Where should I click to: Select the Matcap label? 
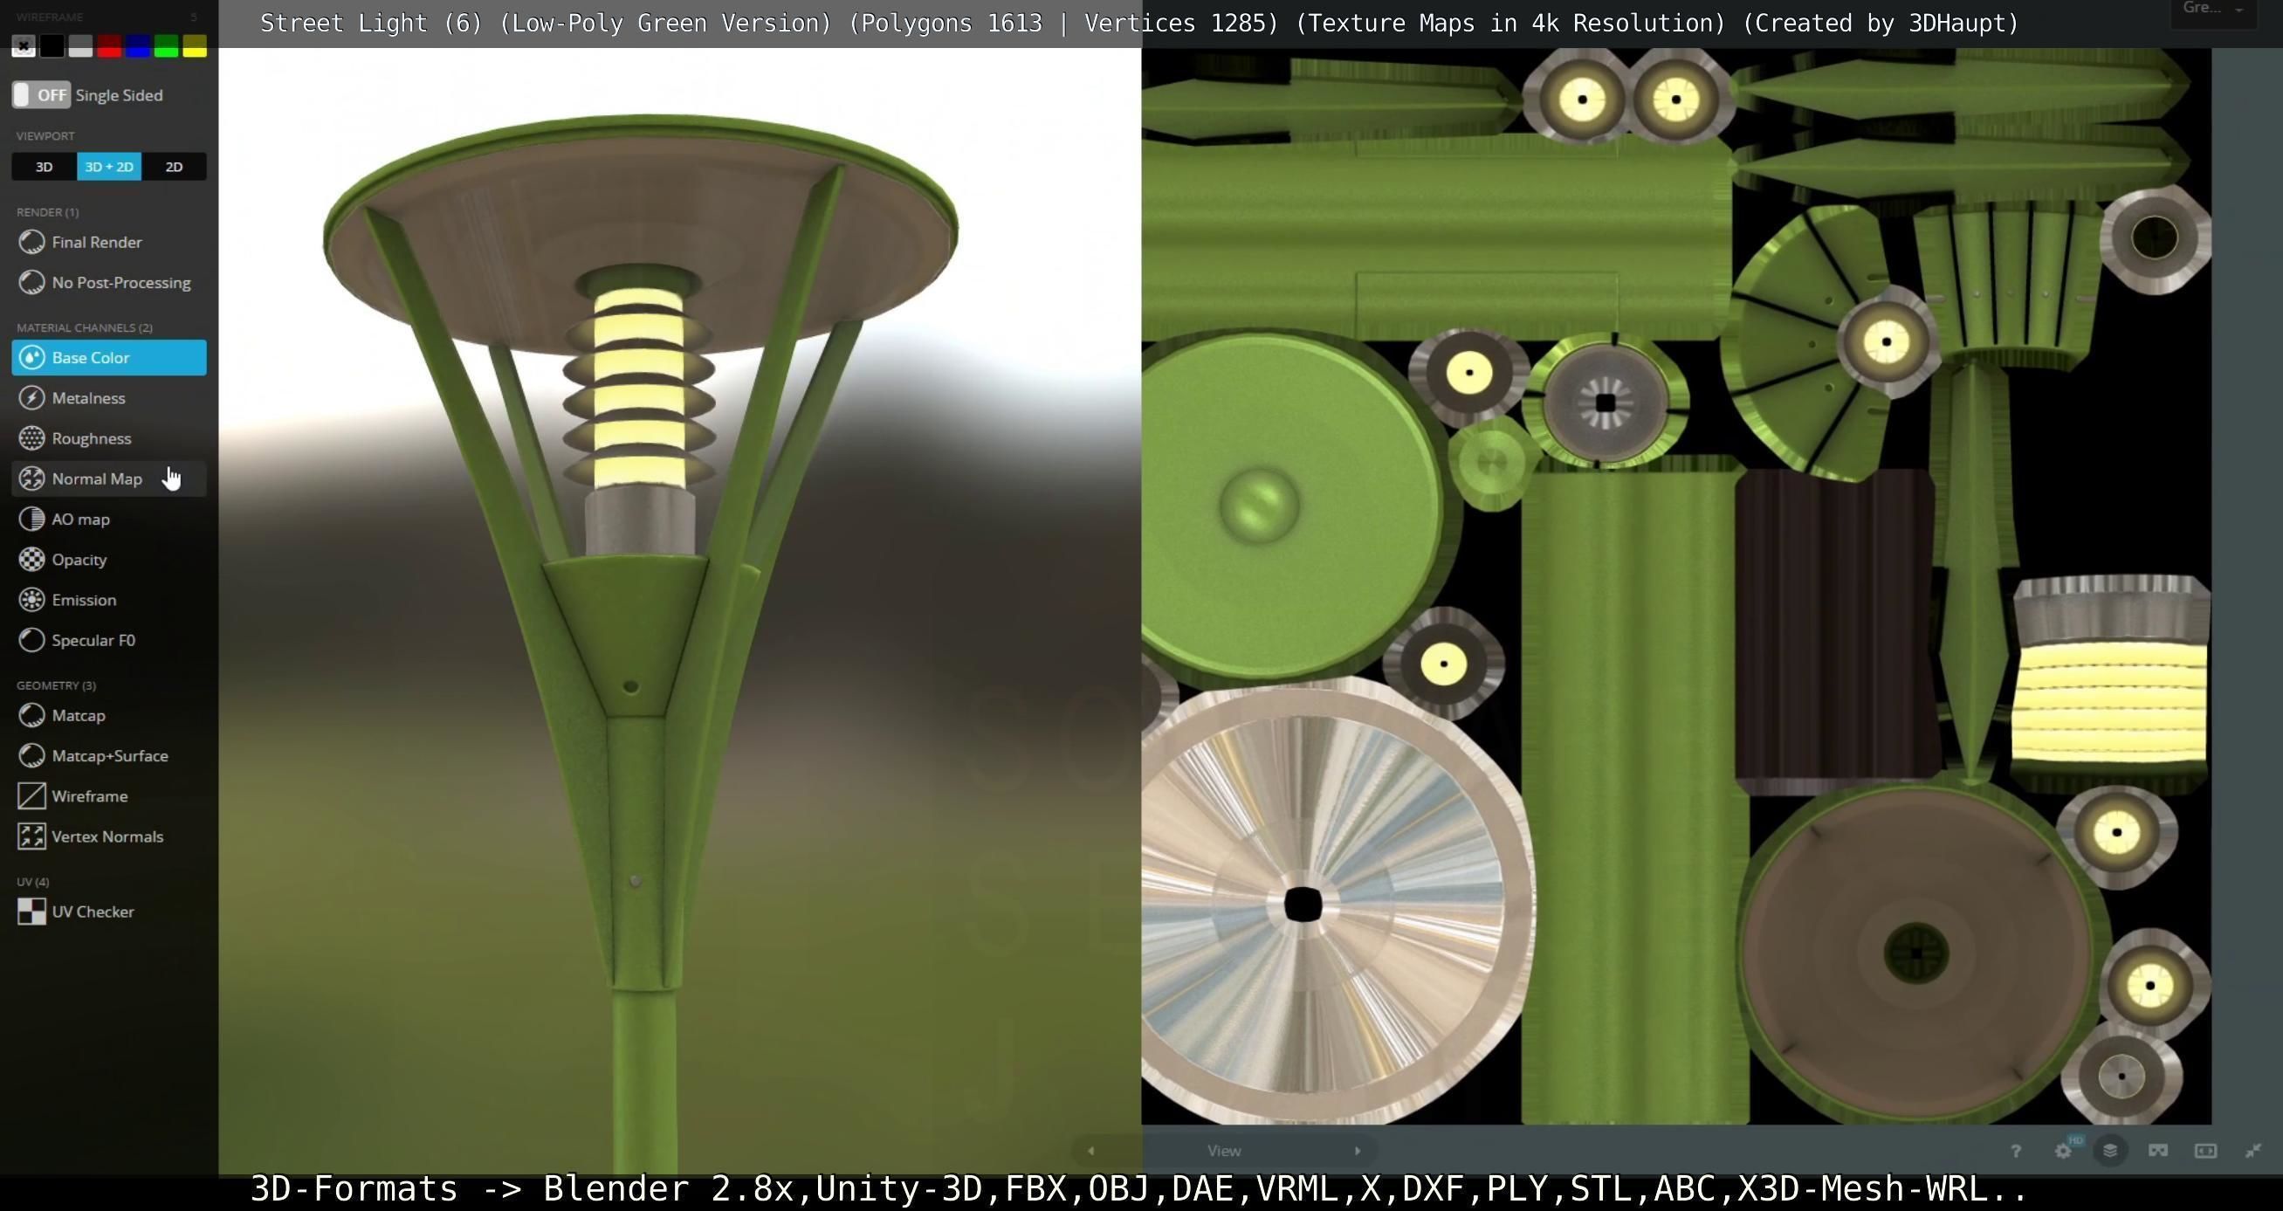(x=78, y=715)
